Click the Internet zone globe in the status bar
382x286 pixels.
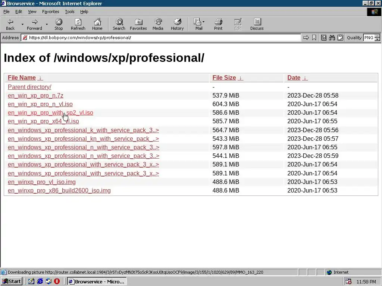329,272
